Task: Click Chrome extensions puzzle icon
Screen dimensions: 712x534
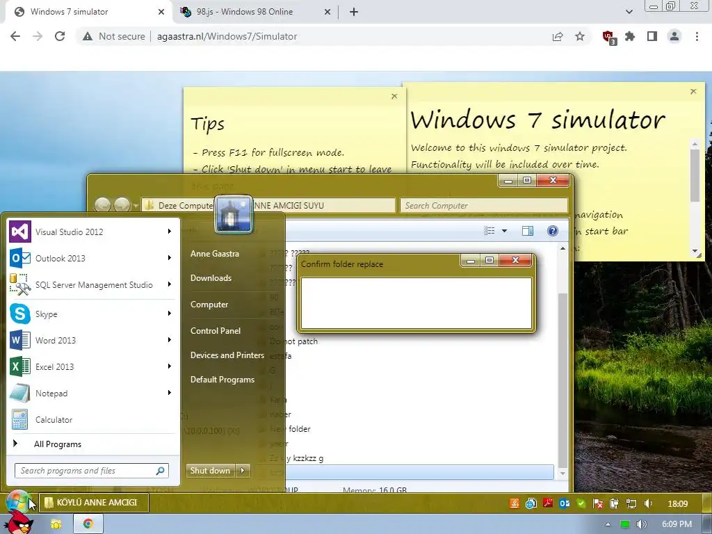Action: click(x=630, y=36)
